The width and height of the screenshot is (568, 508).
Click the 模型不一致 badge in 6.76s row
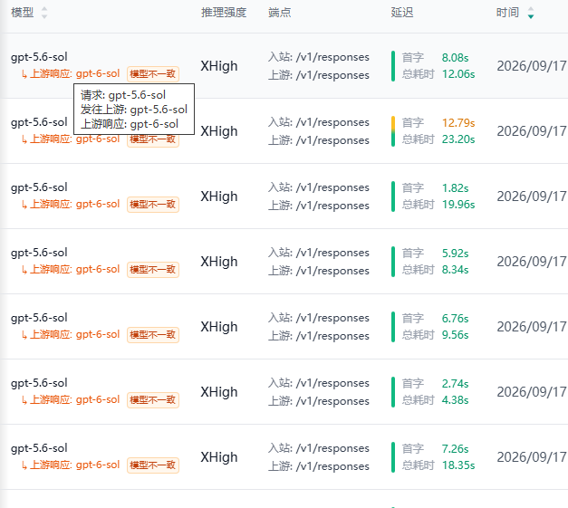[153, 334]
